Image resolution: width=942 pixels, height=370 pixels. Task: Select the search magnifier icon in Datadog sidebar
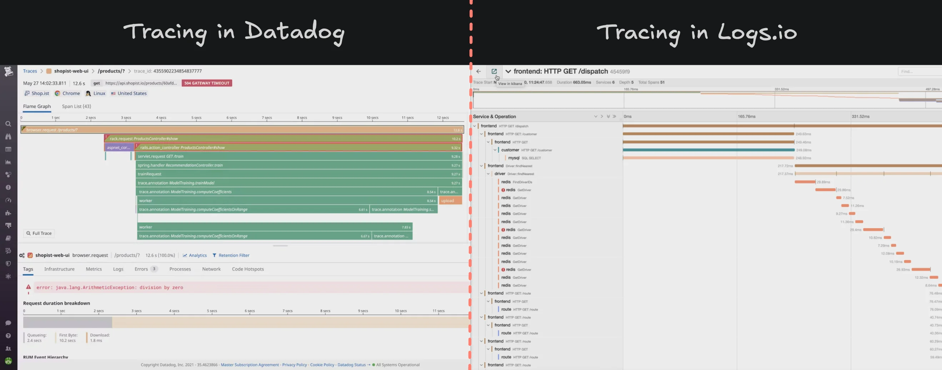click(8, 124)
